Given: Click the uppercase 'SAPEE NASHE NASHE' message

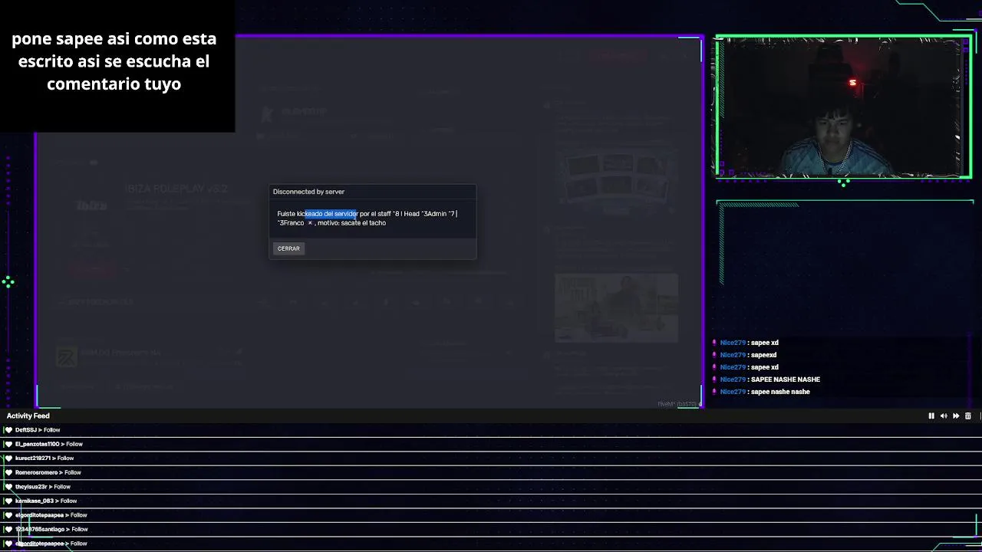Looking at the screenshot, I should tap(786, 379).
